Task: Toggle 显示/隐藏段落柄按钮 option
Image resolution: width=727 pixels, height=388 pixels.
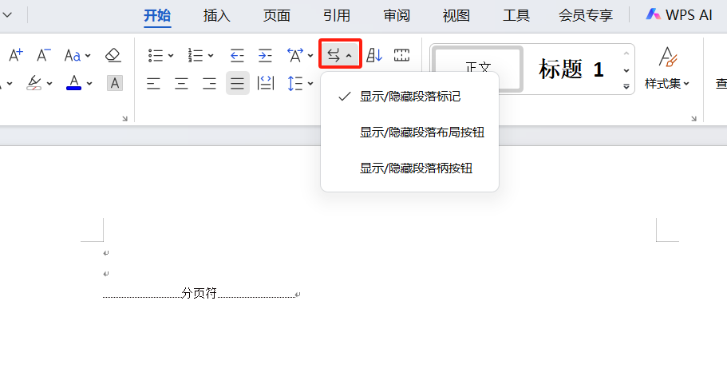Action: (x=416, y=168)
